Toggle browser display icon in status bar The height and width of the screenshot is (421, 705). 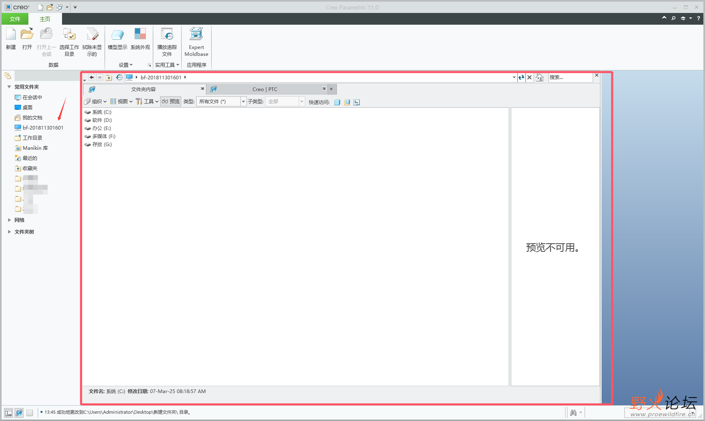click(19, 413)
